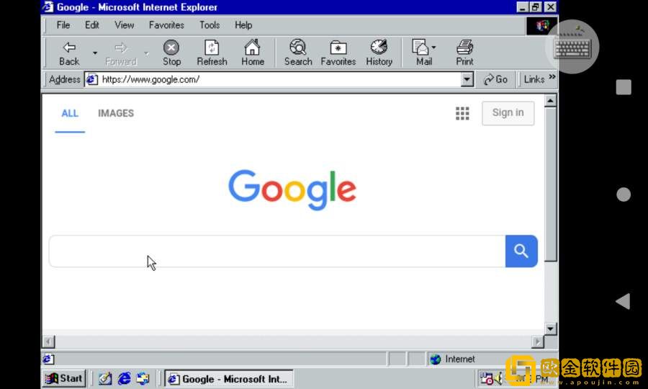
Task: Click the horizontal scrollbar right arrow
Action: [x=537, y=341]
